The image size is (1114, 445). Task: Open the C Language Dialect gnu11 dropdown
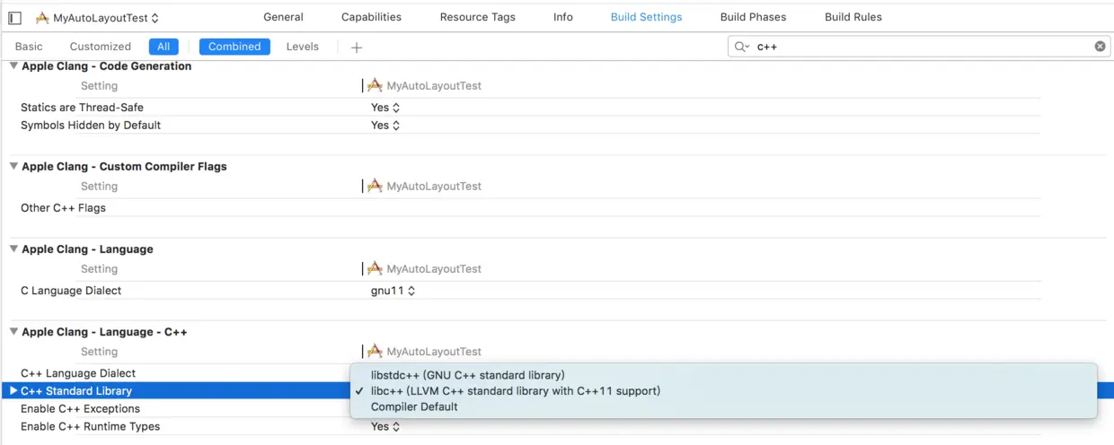coord(393,291)
